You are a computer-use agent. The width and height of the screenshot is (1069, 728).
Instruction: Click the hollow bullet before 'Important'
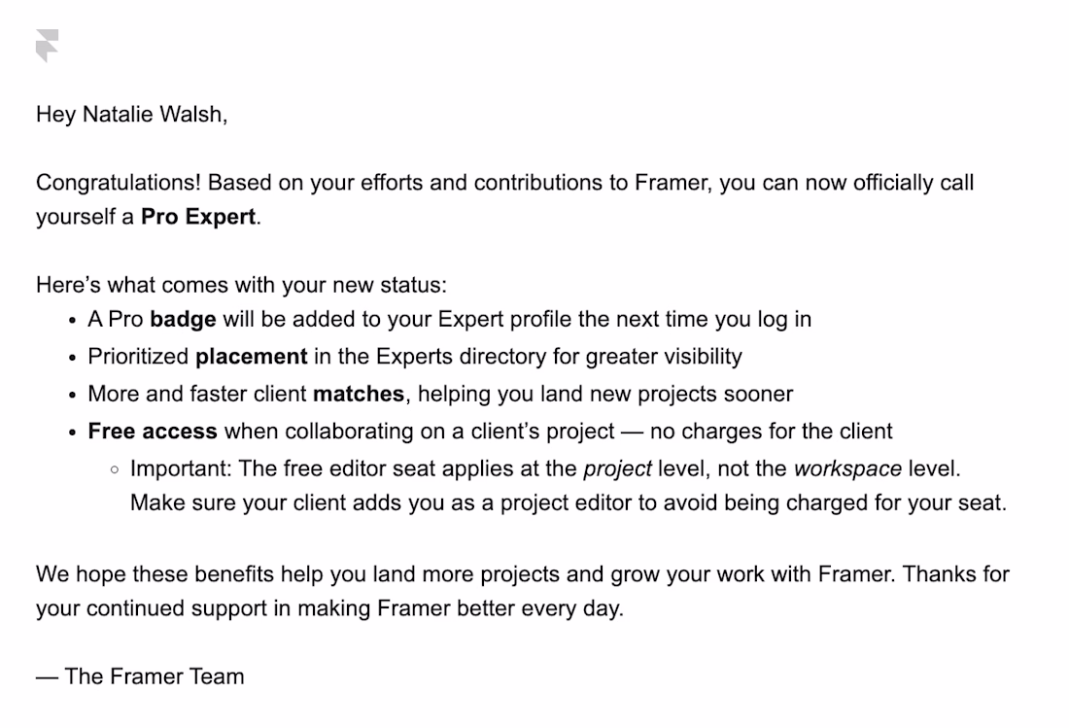tap(115, 469)
